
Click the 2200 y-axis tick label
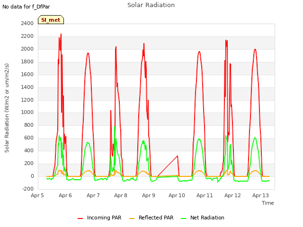[x=27, y=36]
